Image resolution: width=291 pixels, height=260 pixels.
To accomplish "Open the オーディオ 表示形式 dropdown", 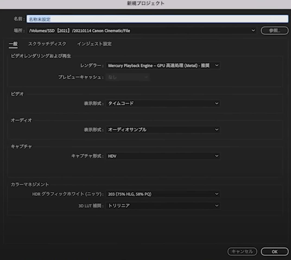I will (x=216, y=129).
